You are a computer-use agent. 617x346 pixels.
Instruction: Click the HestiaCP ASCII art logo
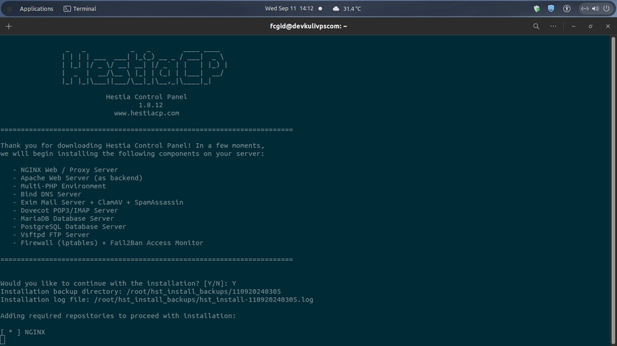tap(145, 67)
